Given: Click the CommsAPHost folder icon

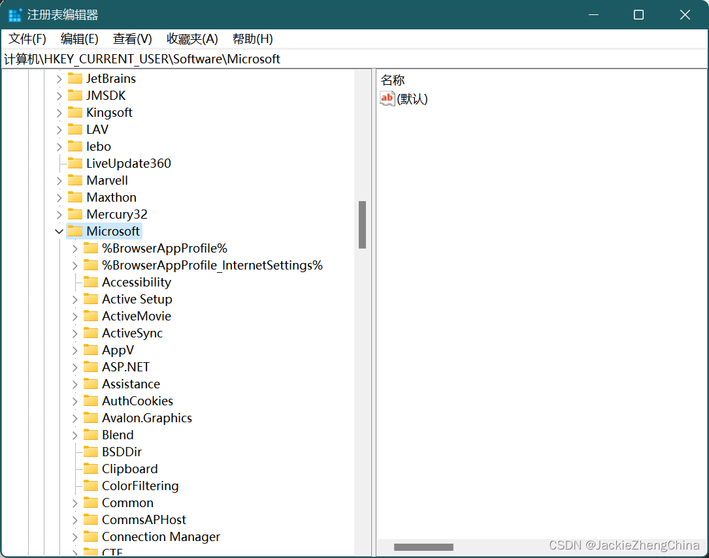Looking at the screenshot, I should pyautogui.click(x=91, y=519).
